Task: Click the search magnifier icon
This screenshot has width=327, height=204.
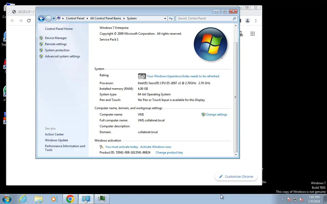Action: click(x=234, y=18)
